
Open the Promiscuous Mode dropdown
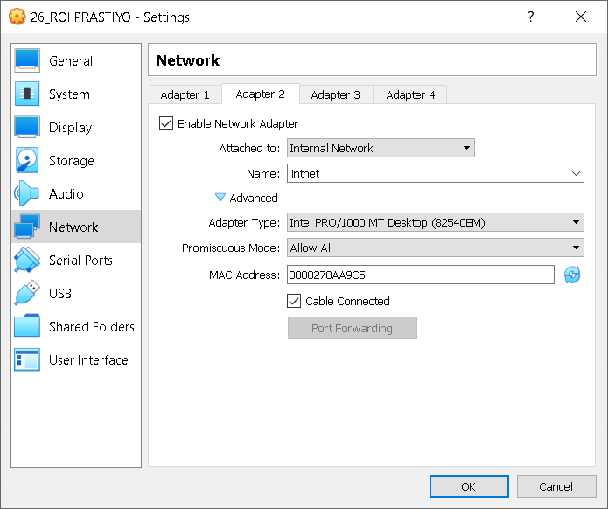click(x=436, y=248)
